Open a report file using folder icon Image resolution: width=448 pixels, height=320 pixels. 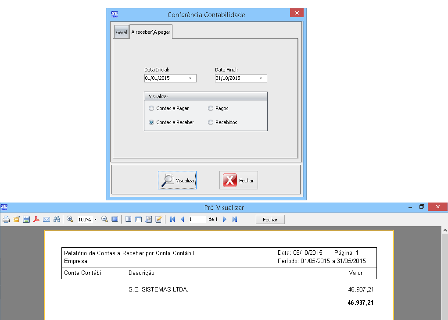click(x=16, y=219)
